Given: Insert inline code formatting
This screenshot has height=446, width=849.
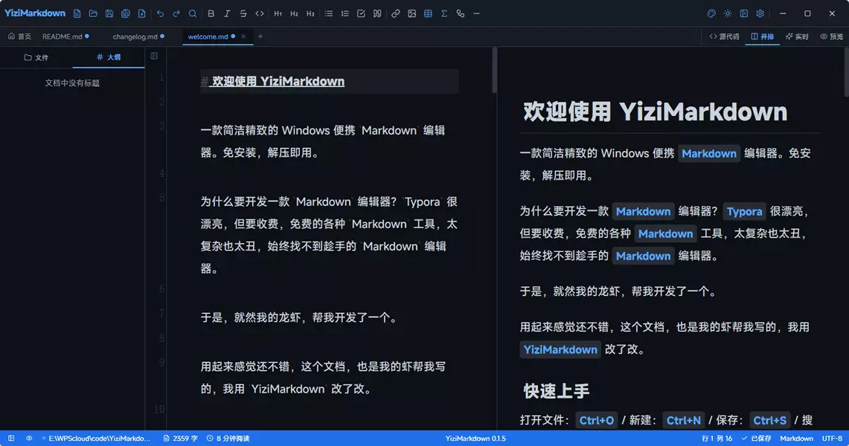Looking at the screenshot, I should tap(260, 13).
